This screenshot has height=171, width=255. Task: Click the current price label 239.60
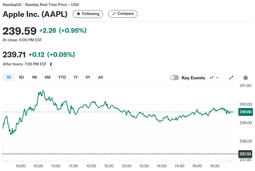[x=246, y=112]
